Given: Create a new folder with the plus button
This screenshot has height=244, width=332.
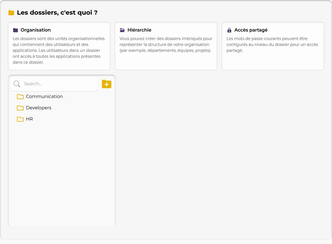Looking at the screenshot, I should pos(107,84).
